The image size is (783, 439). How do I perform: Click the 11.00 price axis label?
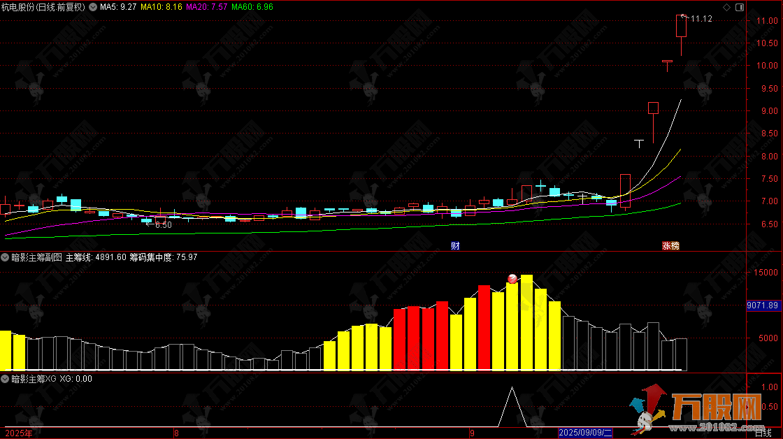tap(767, 20)
